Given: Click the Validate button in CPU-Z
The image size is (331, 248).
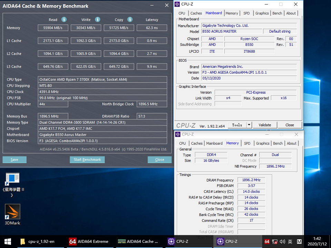Looking at the screenshot, I should click(265, 125).
